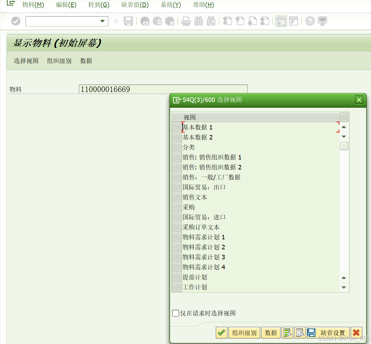Select row marker for 基本数据 2
The width and height of the screenshot is (371, 344).
pyautogui.click(x=177, y=137)
